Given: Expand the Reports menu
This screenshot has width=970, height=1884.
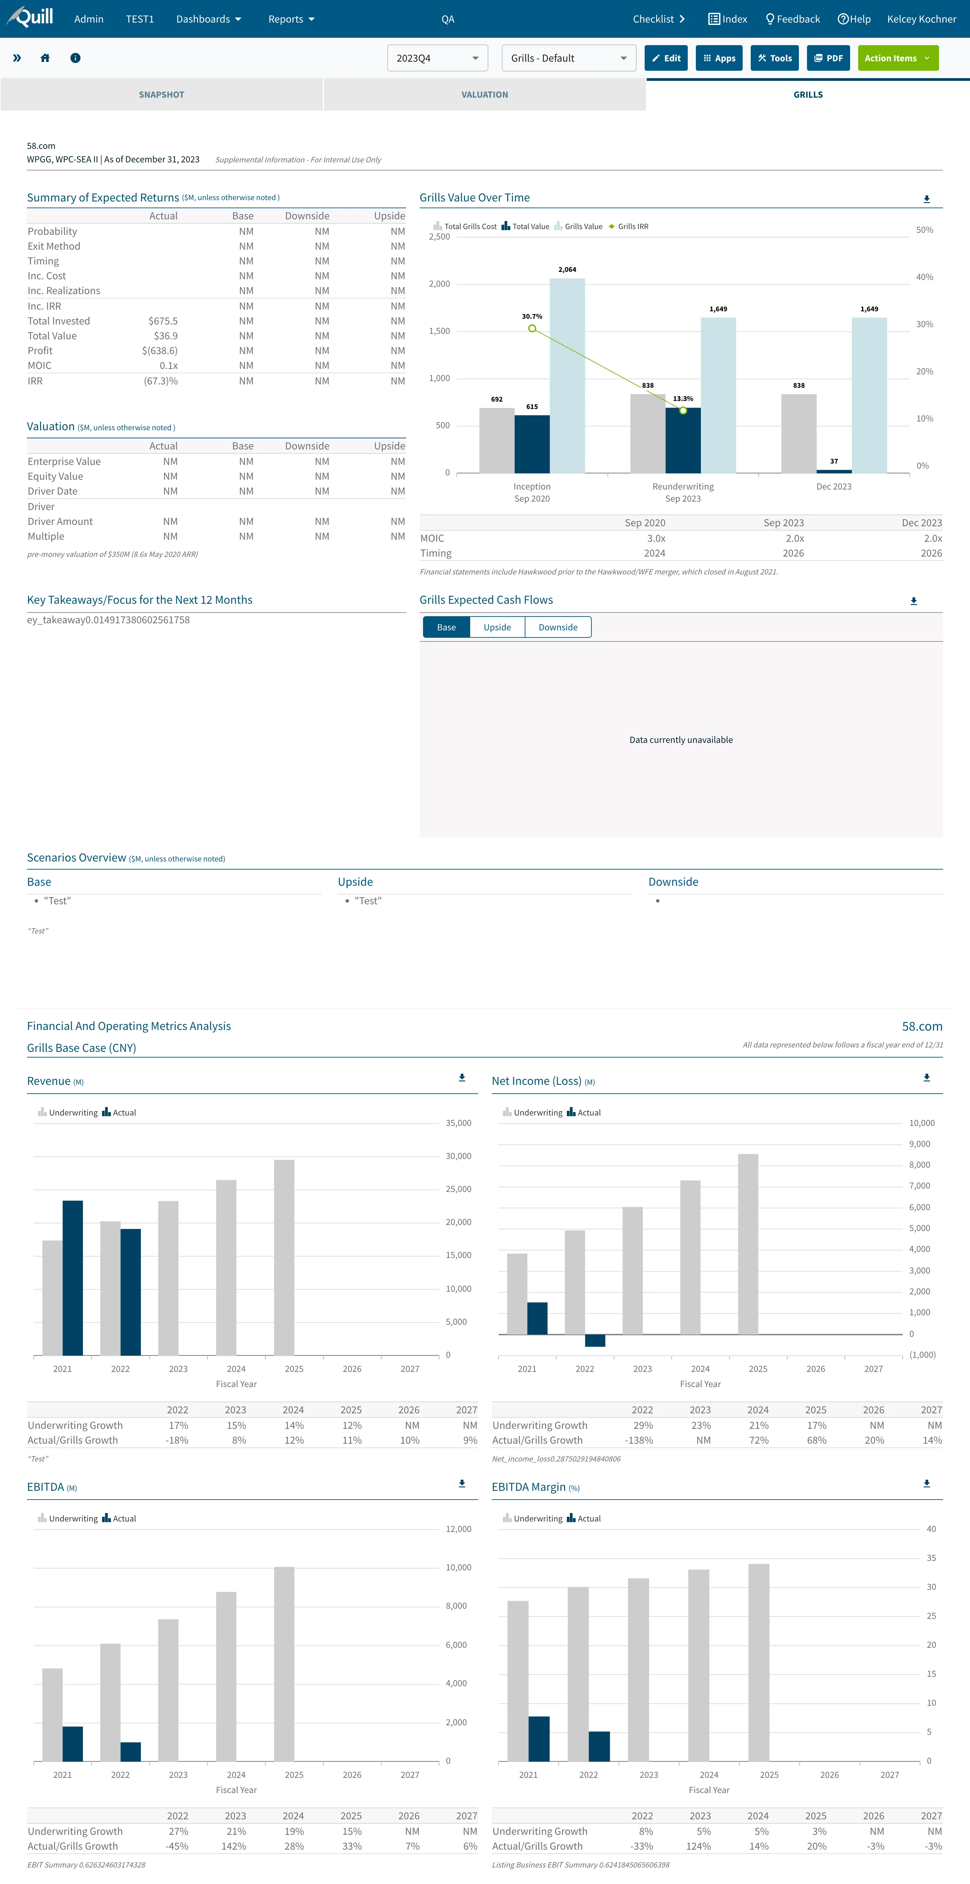Looking at the screenshot, I should click(291, 19).
